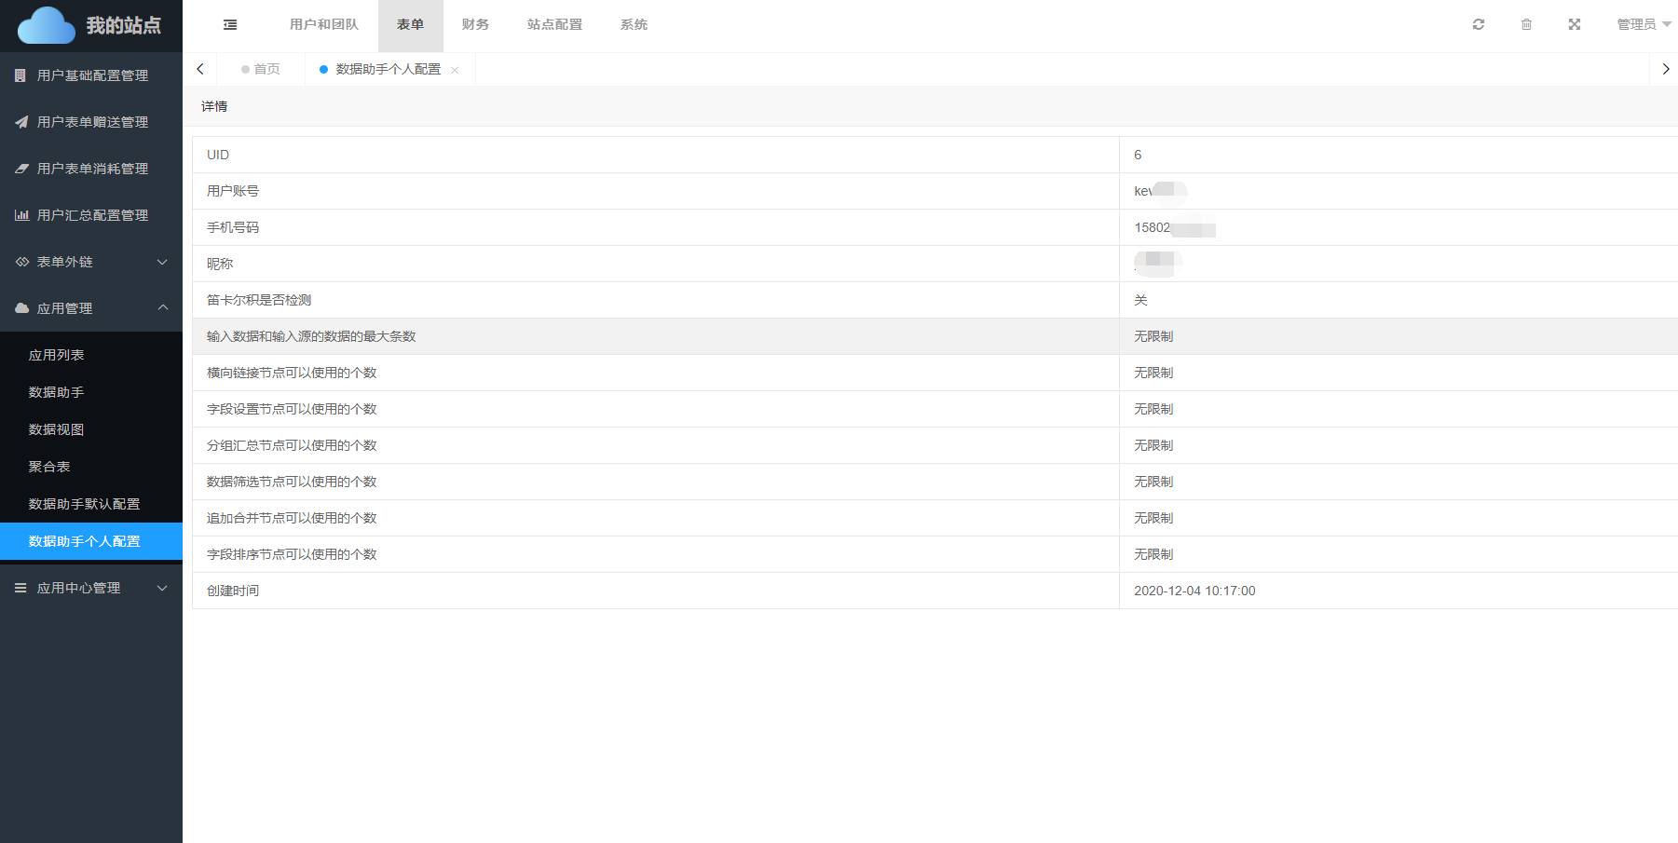Collapse the sidebar with the menu icon
Viewport: 1678px width, 843px height.
[x=230, y=25]
